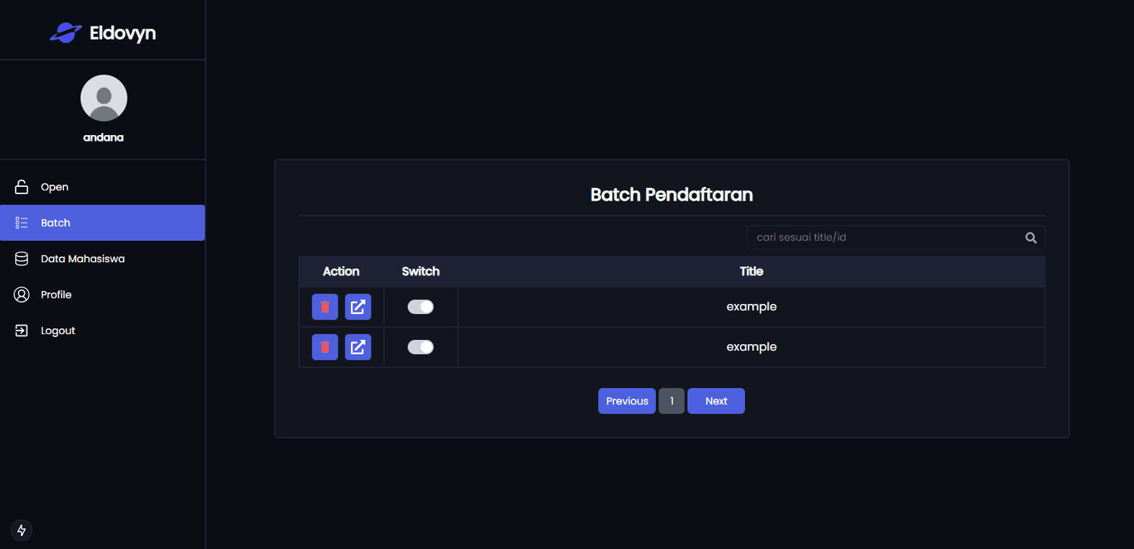Click the search magnifier icon
Screen dimensions: 1134x549
click(x=1030, y=238)
